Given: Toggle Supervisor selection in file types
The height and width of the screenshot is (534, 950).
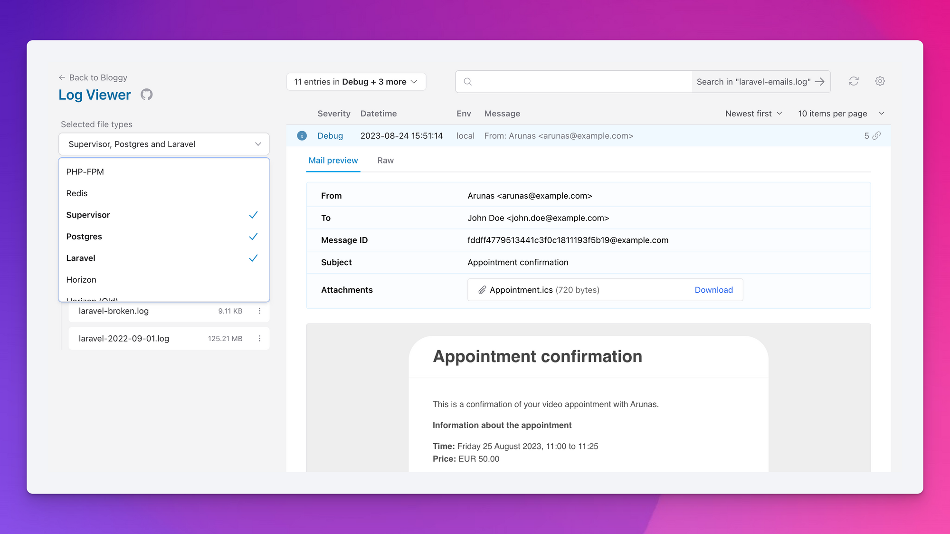Looking at the screenshot, I should click(163, 215).
